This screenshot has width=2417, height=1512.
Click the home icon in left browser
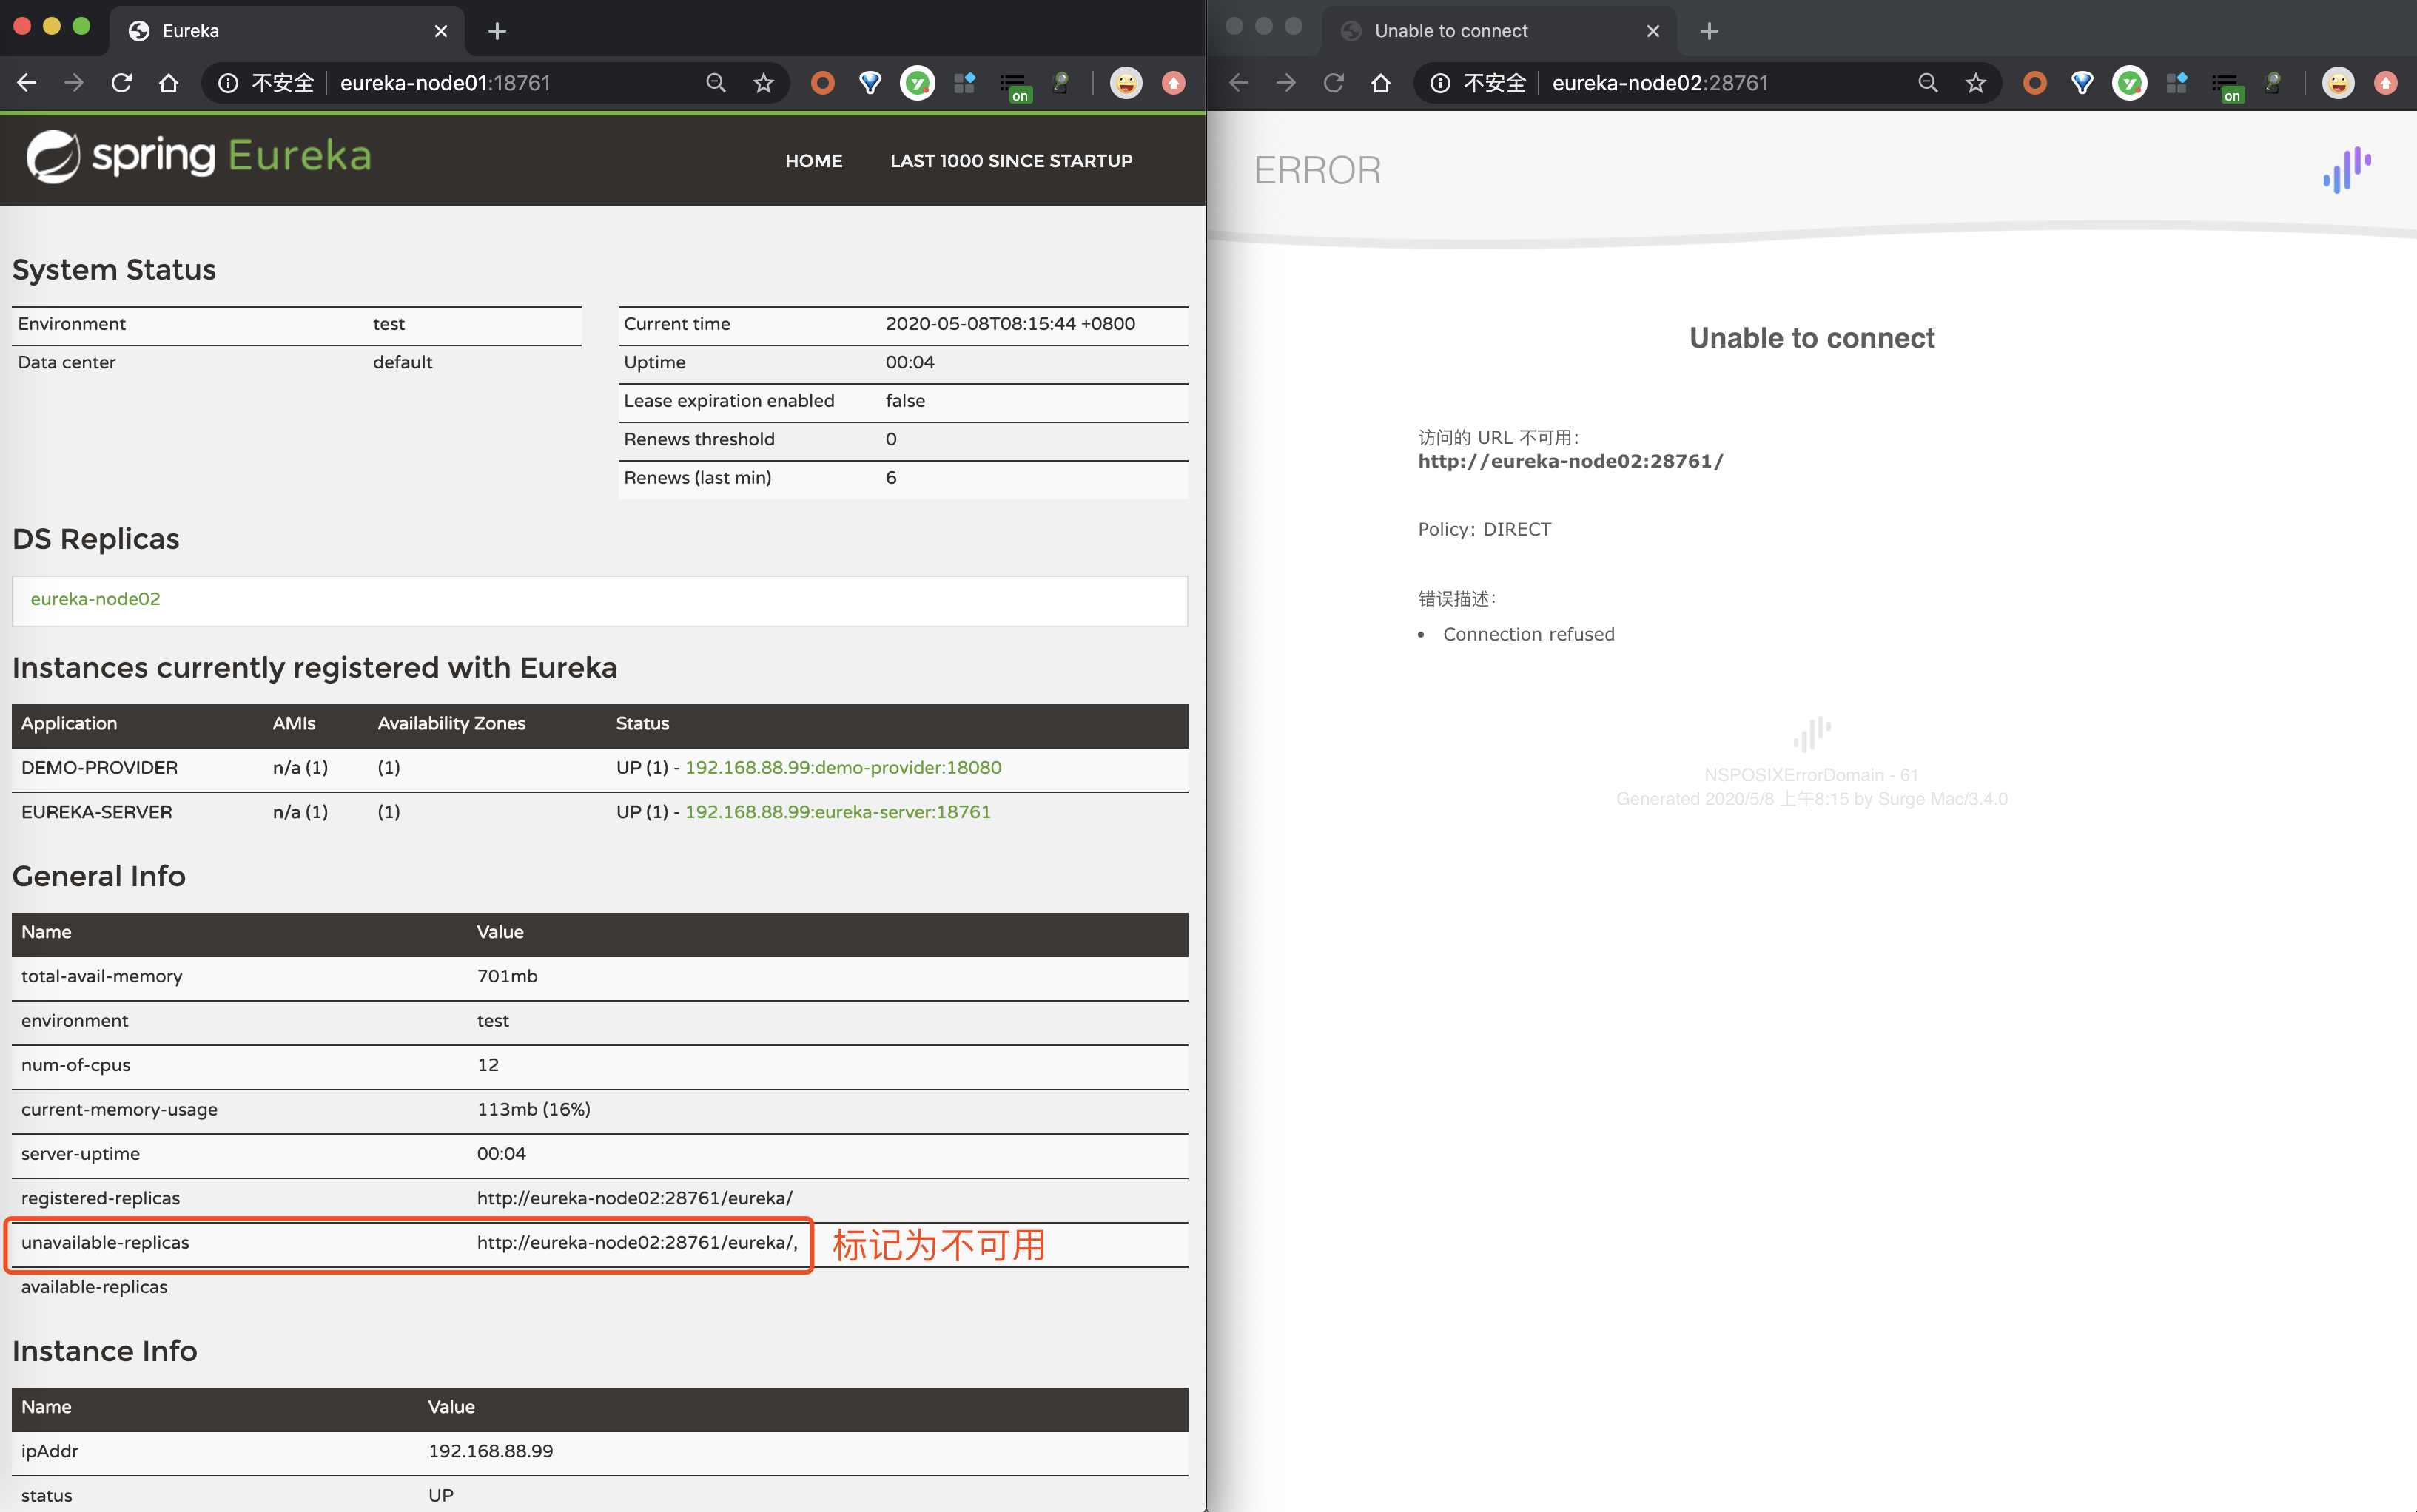click(169, 83)
